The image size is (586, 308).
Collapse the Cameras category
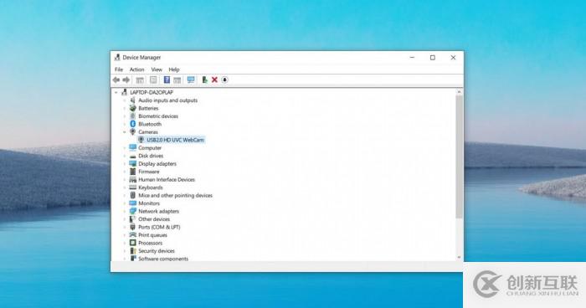pos(125,132)
